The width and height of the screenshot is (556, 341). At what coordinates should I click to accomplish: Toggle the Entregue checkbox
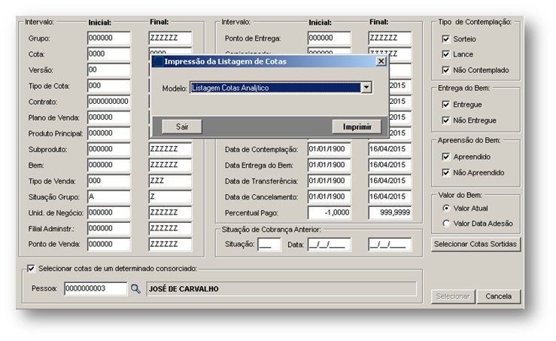click(x=445, y=105)
